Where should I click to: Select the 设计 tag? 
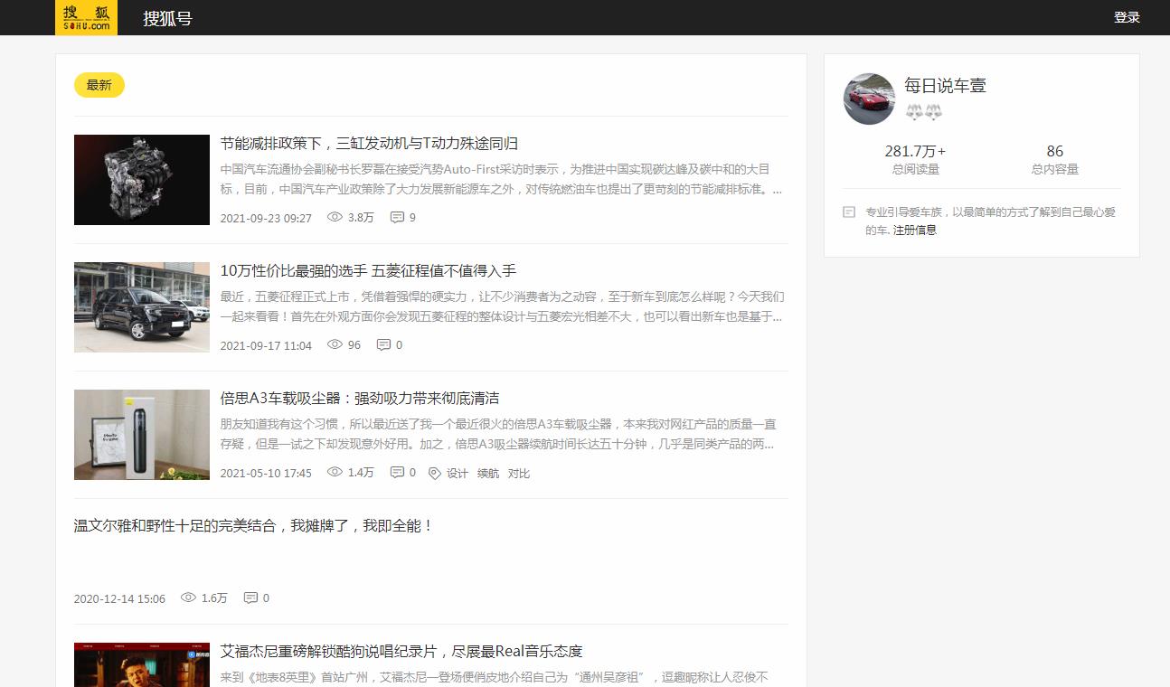click(x=458, y=473)
